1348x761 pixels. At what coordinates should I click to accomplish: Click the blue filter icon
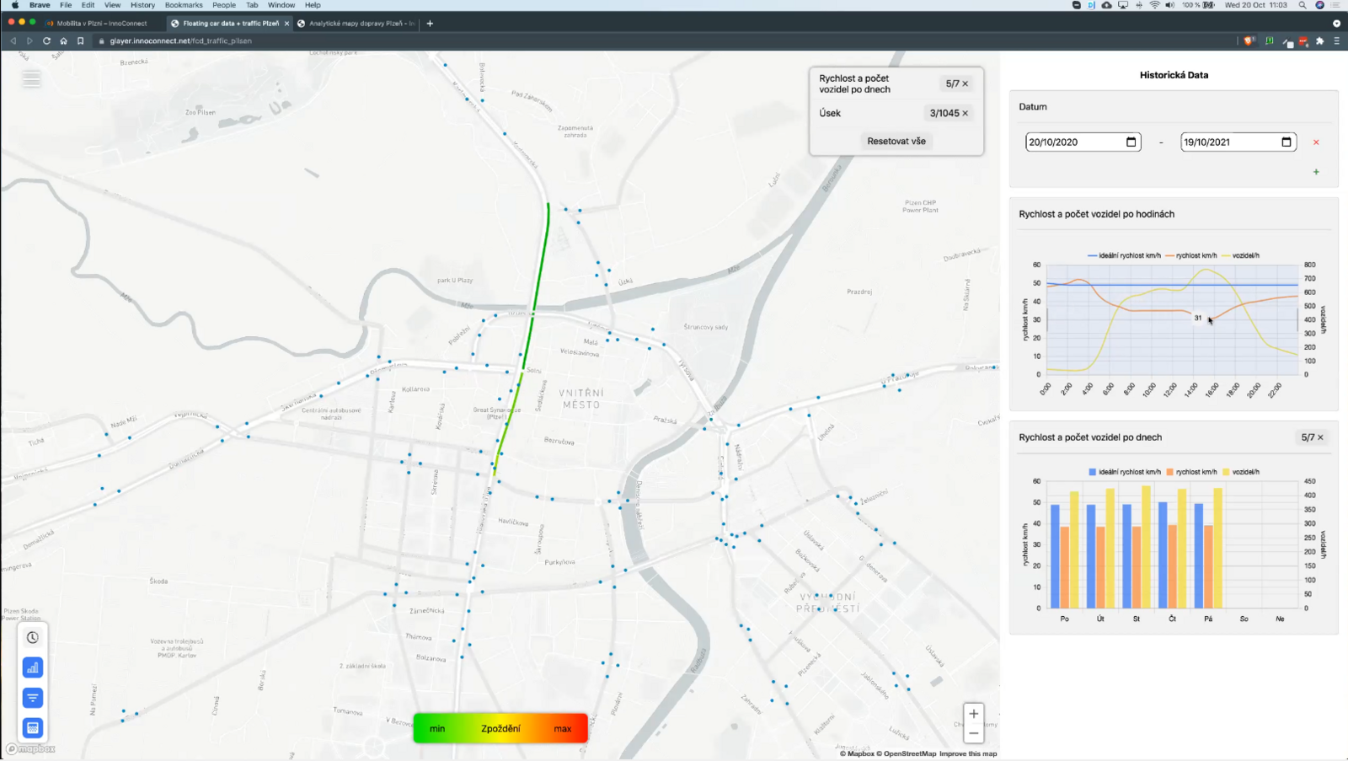coord(32,698)
